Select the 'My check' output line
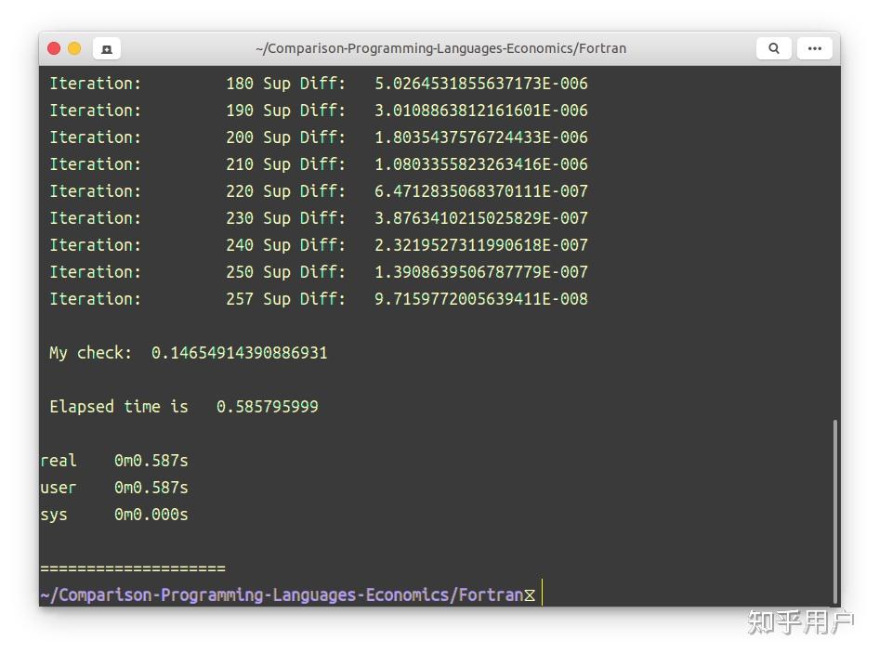 point(186,352)
